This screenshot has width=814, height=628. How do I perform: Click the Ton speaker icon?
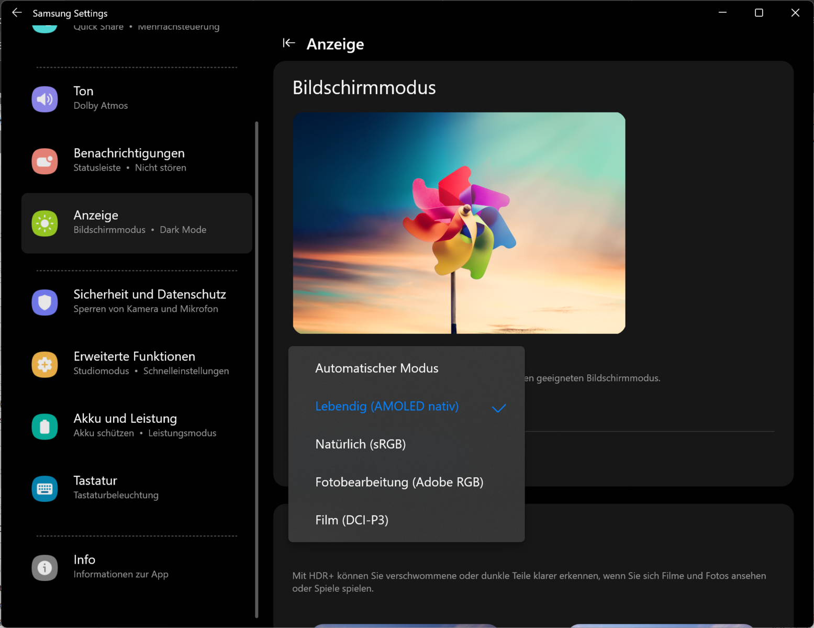[44, 99]
